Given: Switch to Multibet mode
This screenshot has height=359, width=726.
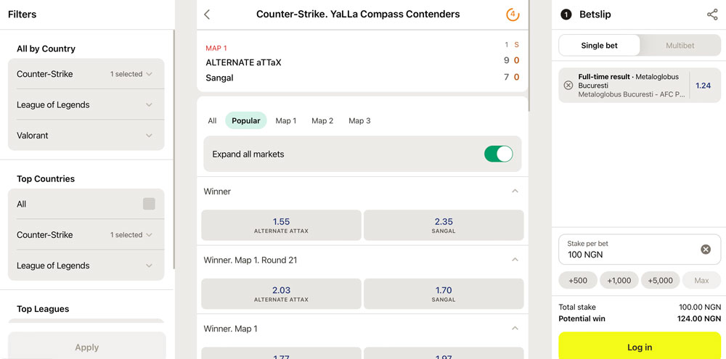Looking at the screenshot, I should tap(680, 46).
